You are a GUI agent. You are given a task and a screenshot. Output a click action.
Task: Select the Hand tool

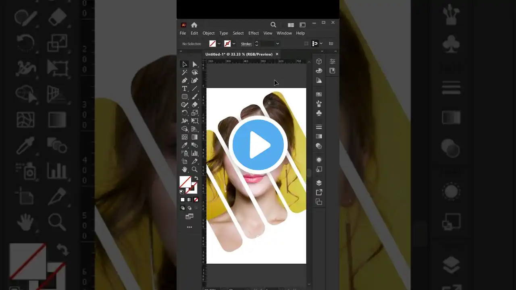[184, 170]
